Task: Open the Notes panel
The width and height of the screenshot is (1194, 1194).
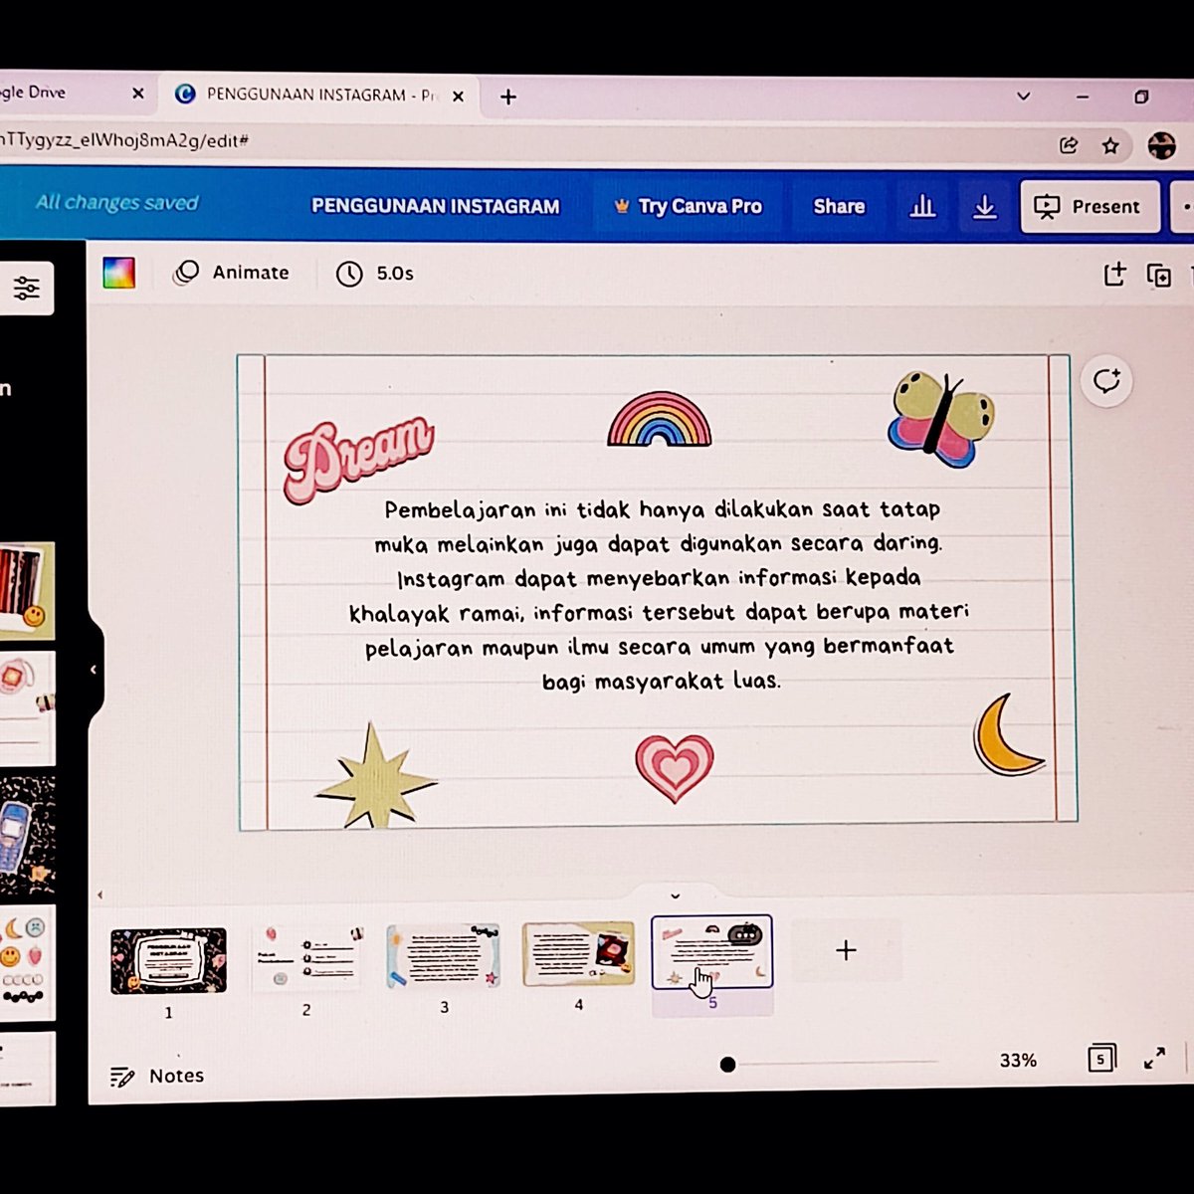Action: (156, 1076)
